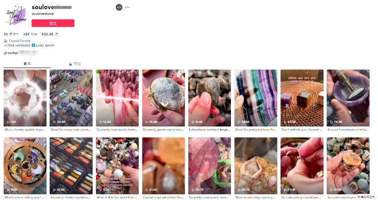
Task: Open the opalite angel video with 12K views
Action: [x=25, y=98]
